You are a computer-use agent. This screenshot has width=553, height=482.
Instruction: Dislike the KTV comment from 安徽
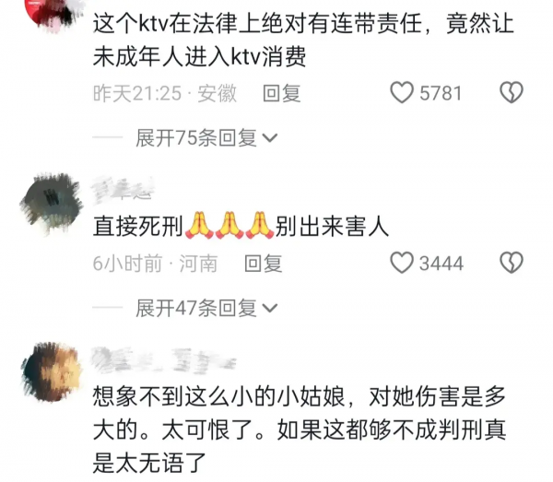tap(512, 92)
